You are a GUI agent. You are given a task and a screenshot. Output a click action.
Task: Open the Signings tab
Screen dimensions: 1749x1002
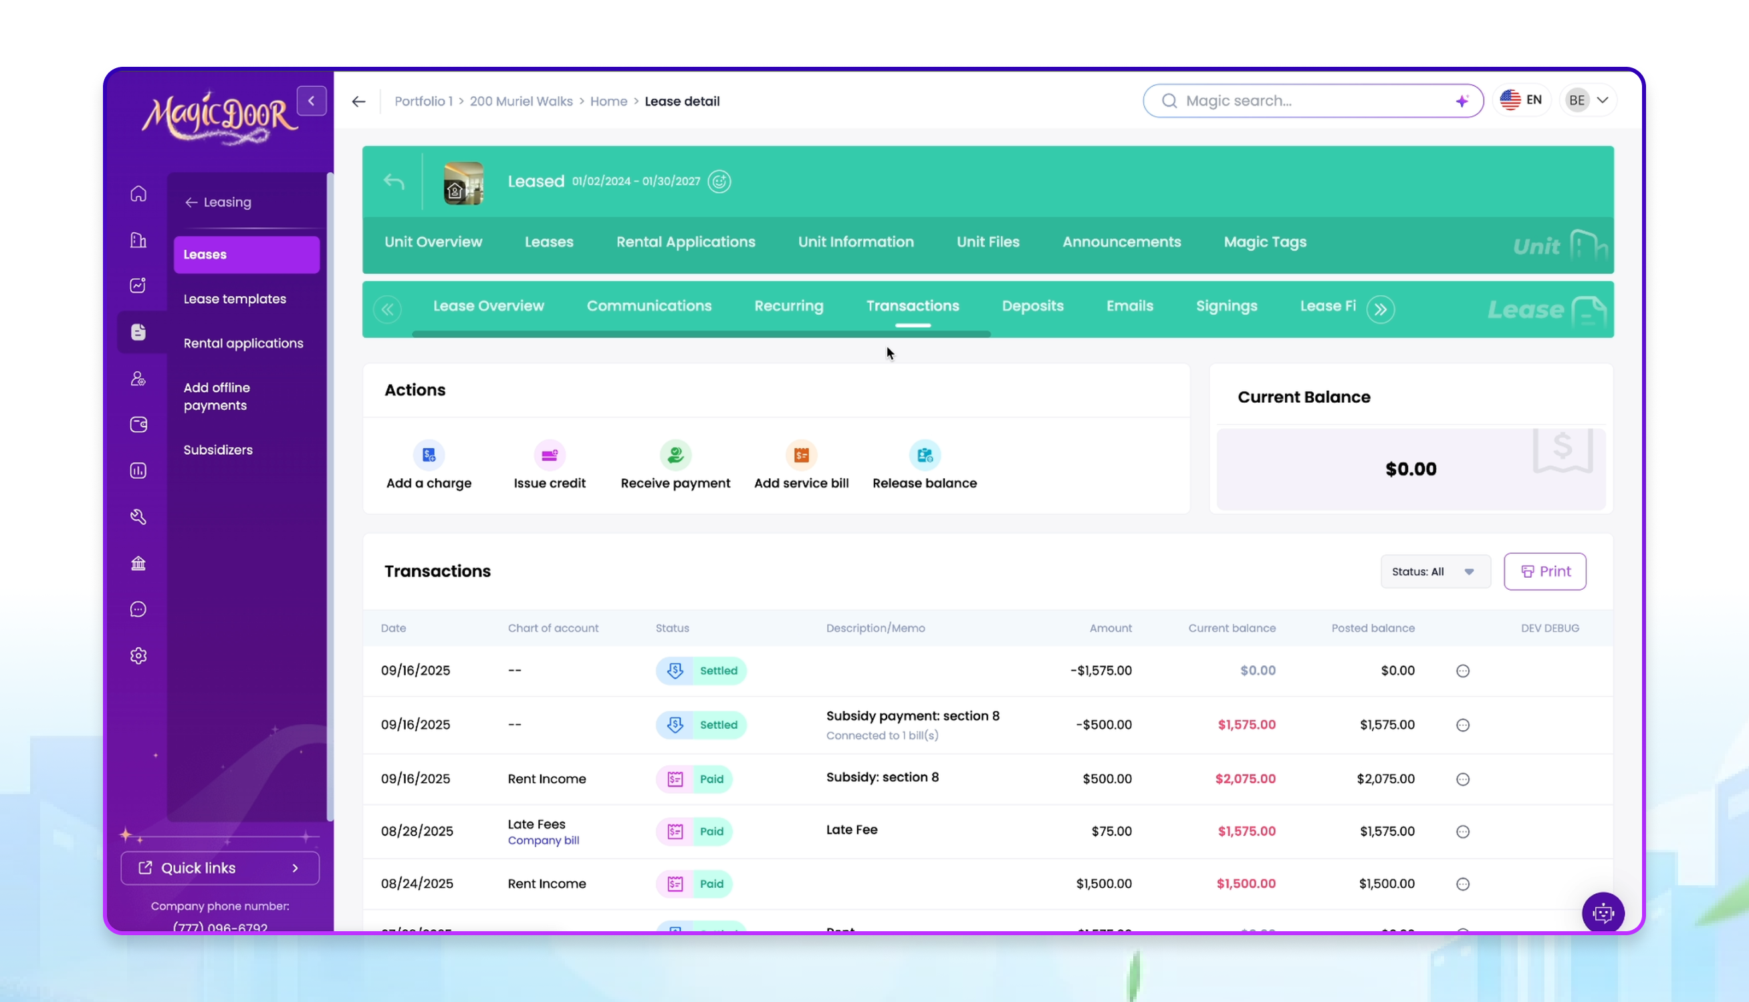(x=1226, y=306)
